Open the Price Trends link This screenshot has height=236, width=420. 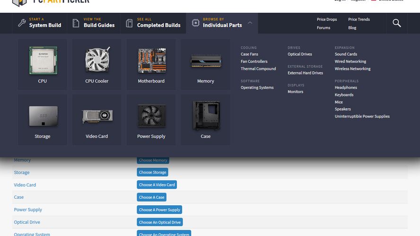pyautogui.click(x=359, y=19)
